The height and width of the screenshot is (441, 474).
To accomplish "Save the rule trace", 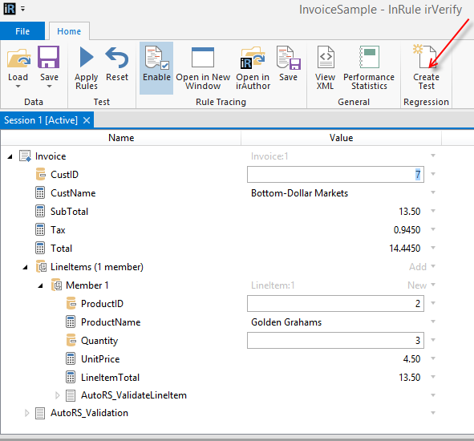I will pyautogui.click(x=288, y=64).
